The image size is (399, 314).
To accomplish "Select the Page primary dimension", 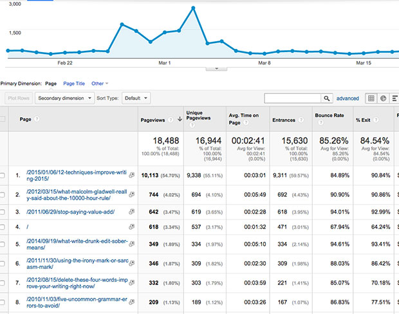I will click(x=51, y=84).
